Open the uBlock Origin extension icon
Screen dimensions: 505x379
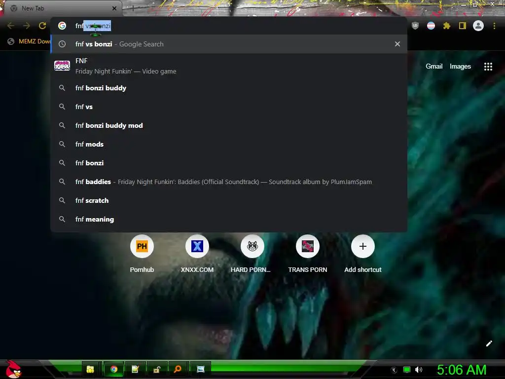[415, 26]
